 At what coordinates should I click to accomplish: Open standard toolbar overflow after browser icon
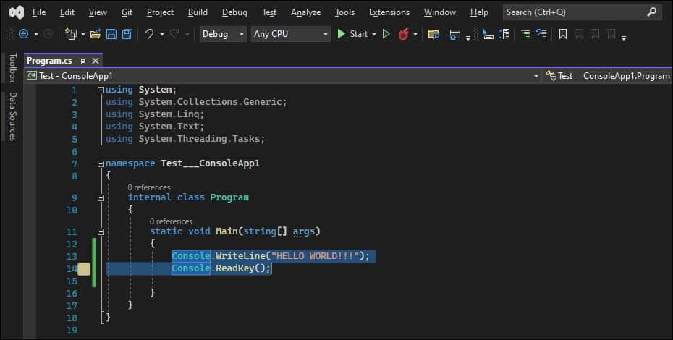[x=467, y=38]
